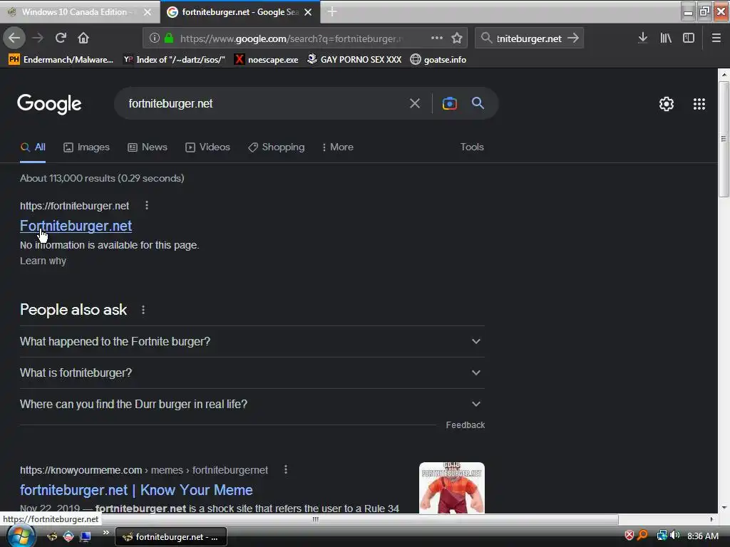Toggle the sidebar view icon

[689, 38]
